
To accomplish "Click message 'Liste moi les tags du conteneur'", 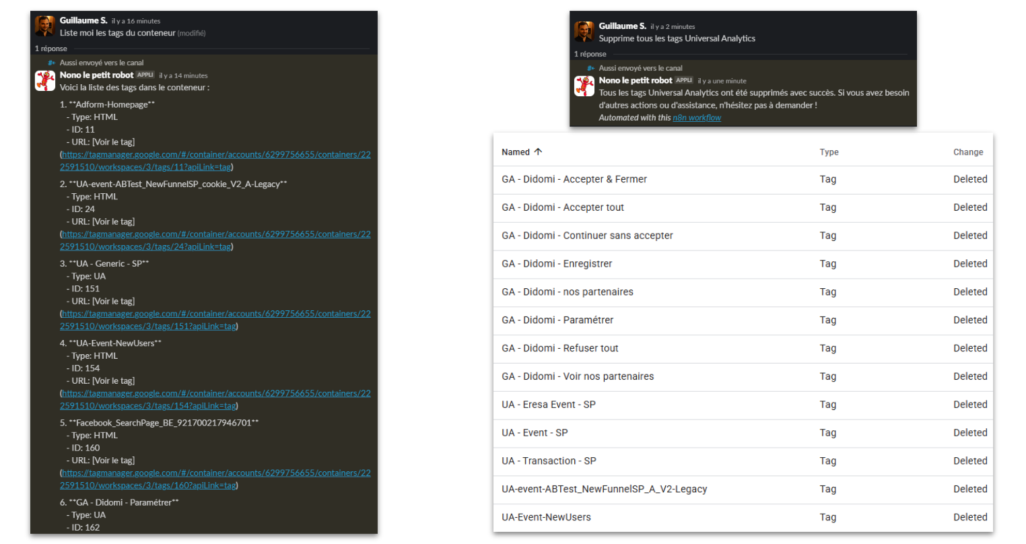I will click(117, 33).
